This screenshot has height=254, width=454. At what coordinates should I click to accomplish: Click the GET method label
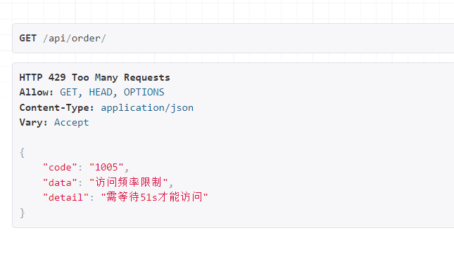(x=27, y=39)
